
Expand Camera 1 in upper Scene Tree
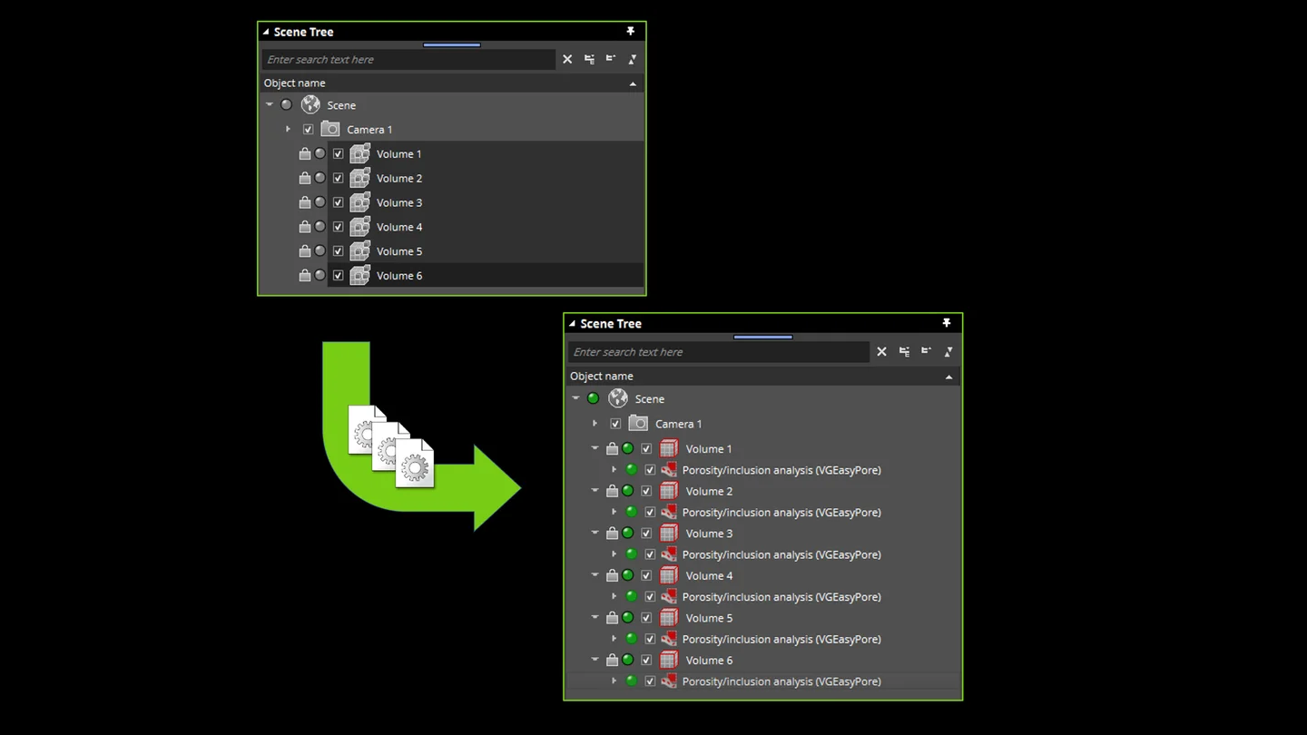point(289,129)
